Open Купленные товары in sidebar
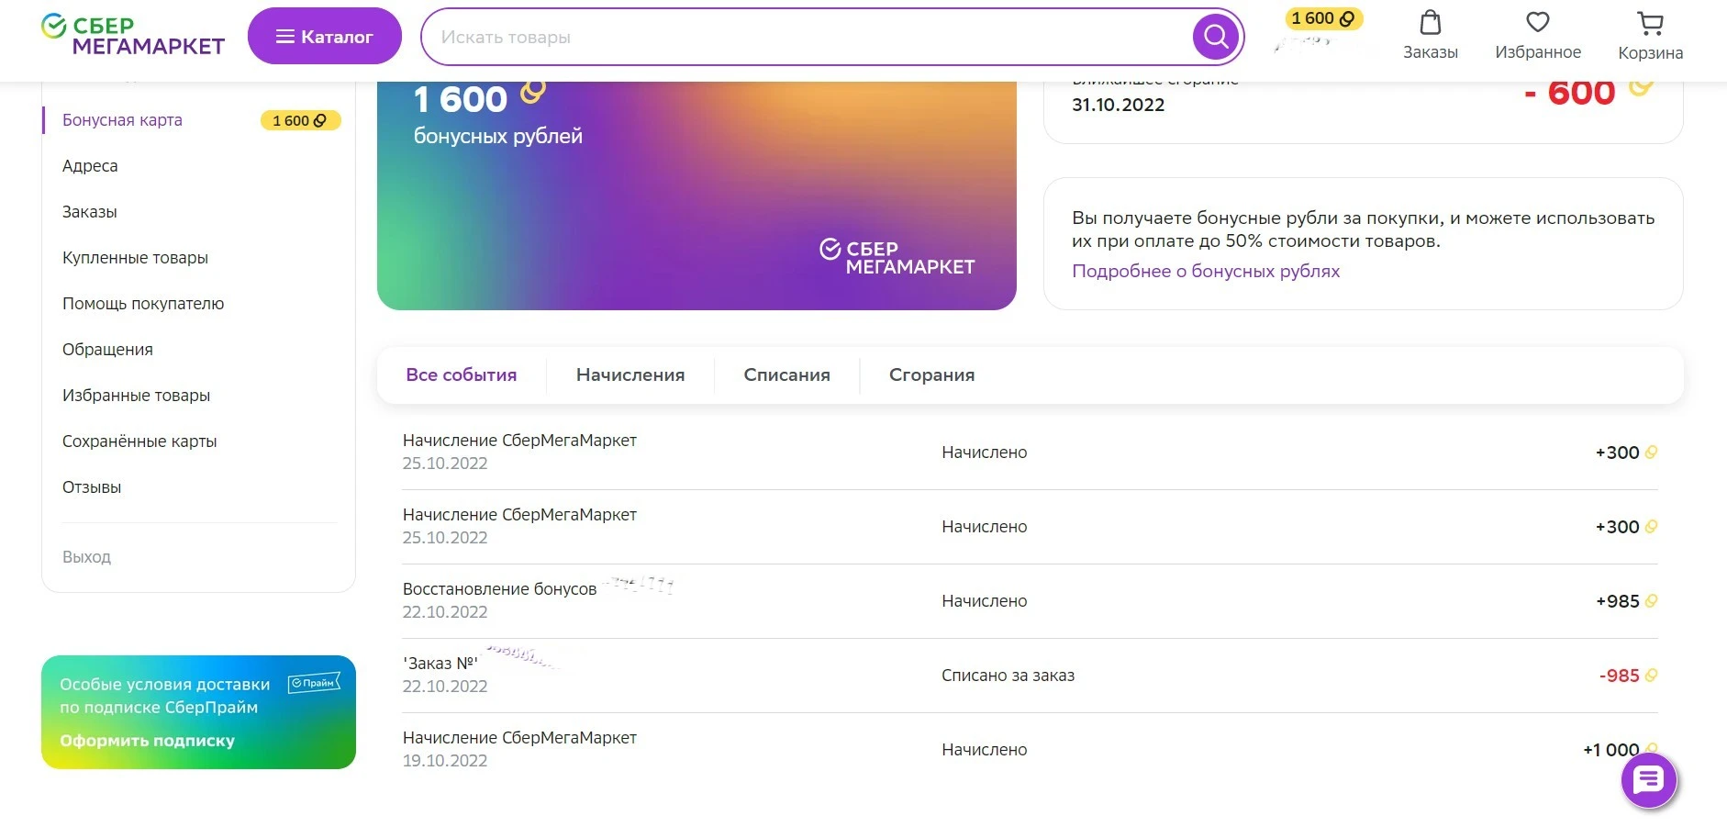The width and height of the screenshot is (1727, 838). [x=135, y=258]
